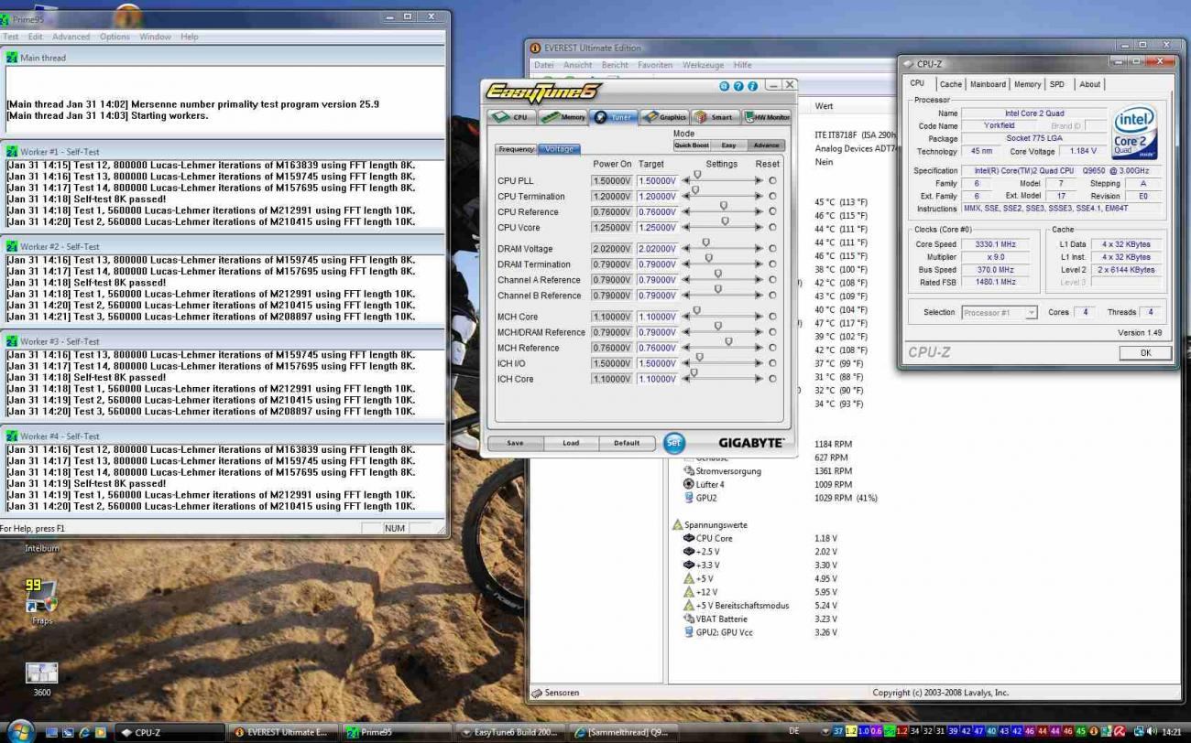Screen dimensions: 1191x743
Task: Click the CPU Vcore decrease arrow
Action: coord(686,228)
